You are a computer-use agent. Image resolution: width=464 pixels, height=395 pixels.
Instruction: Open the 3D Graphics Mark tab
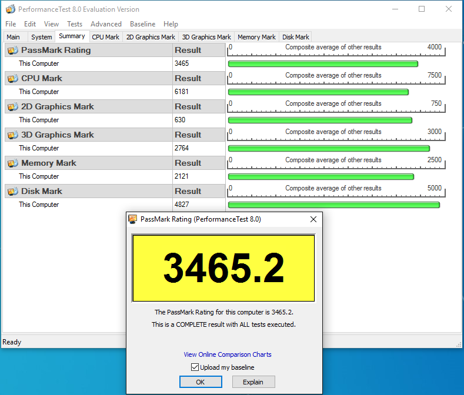click(x=206, y=37)
